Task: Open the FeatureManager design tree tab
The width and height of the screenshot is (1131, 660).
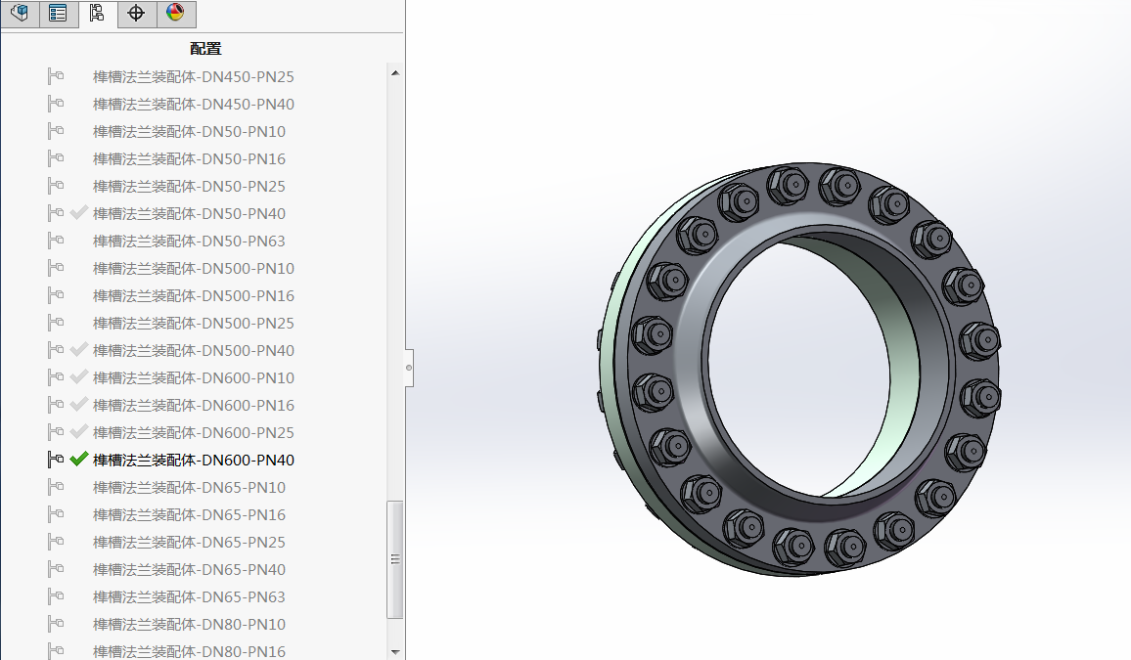Action: (x=20, y=13)
